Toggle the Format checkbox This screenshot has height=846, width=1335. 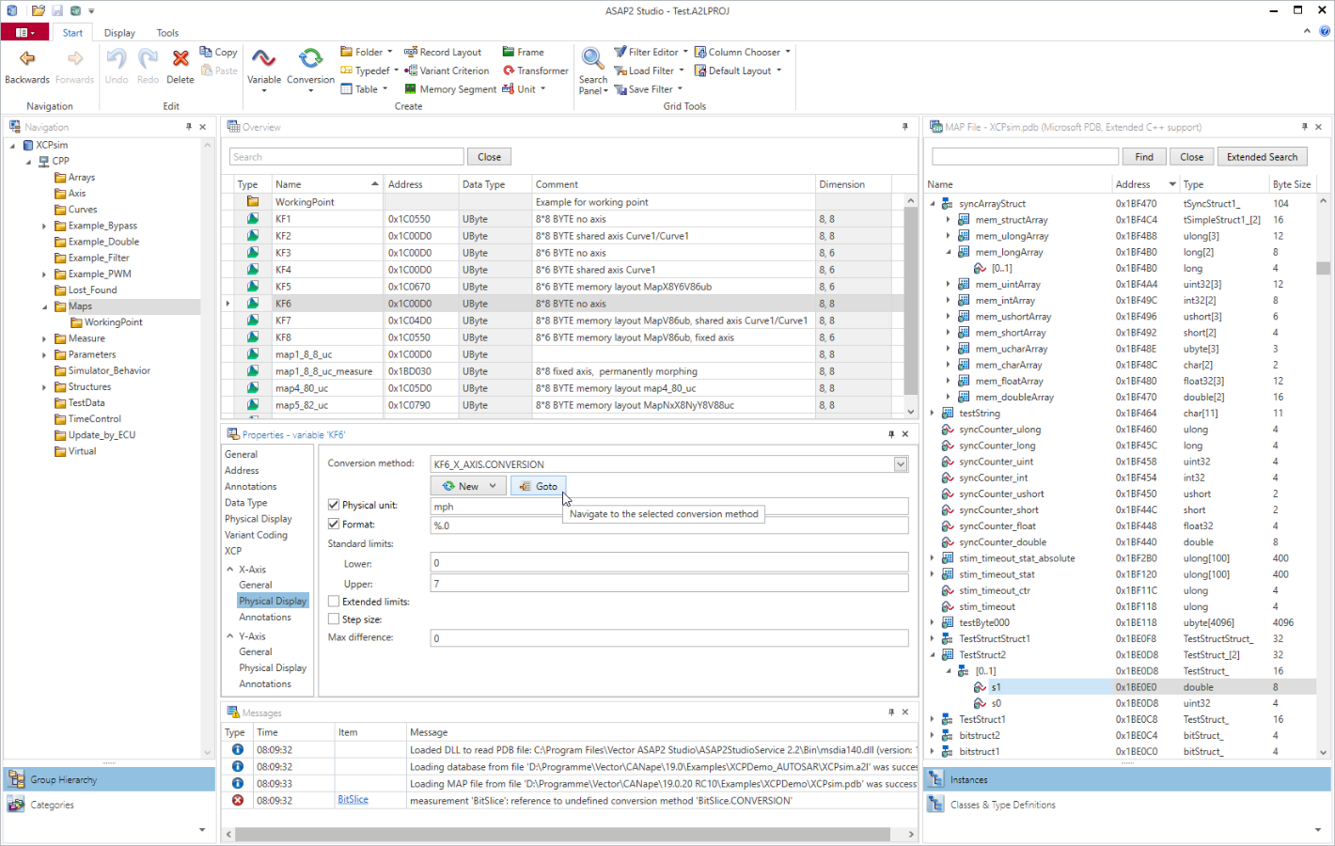[333, 524]
